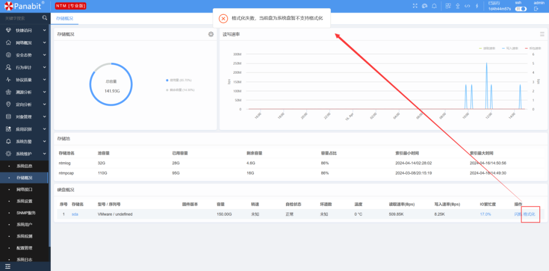Open 系统日志 in the sidebar
The width and height of the screenshot is (549, 271).
coord(24,259)
